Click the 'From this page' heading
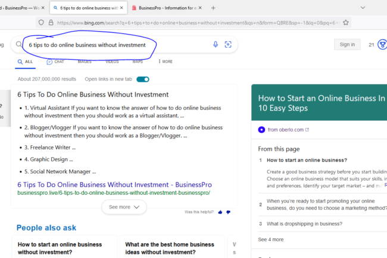 click(279, 149)
